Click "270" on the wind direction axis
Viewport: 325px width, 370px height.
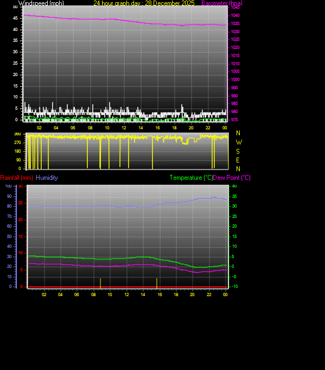[17, 142]
